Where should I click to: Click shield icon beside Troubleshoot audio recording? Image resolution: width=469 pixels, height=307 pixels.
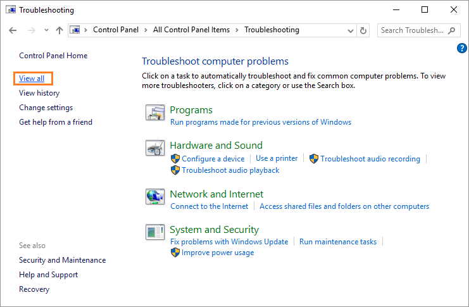pos(314,159)
